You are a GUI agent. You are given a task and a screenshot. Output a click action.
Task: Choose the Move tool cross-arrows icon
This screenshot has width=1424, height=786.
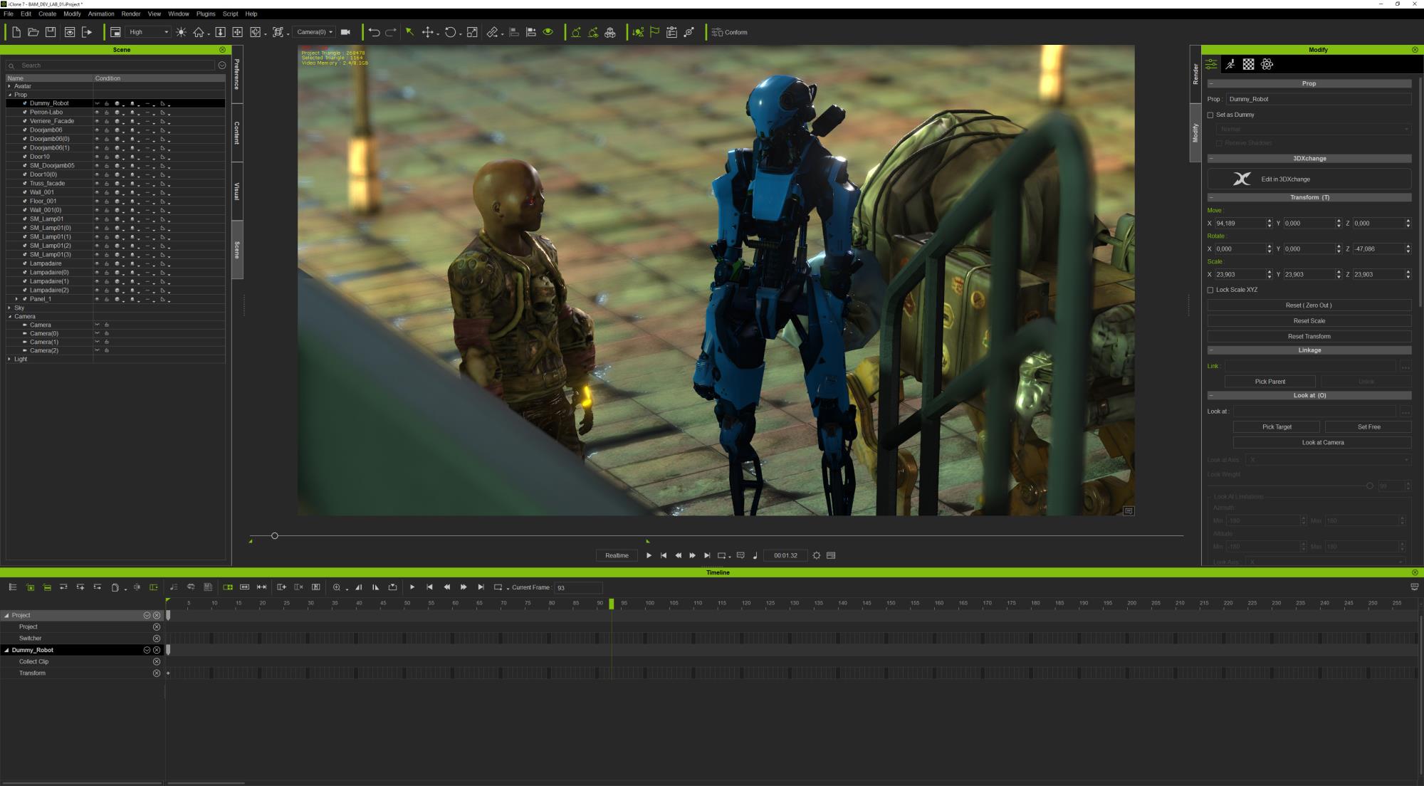(427, 32)
